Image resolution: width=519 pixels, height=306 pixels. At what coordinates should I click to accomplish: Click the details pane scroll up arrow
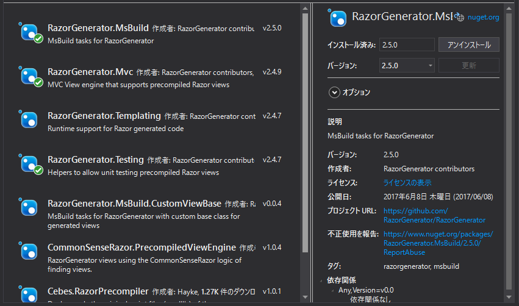pos(509,9)
